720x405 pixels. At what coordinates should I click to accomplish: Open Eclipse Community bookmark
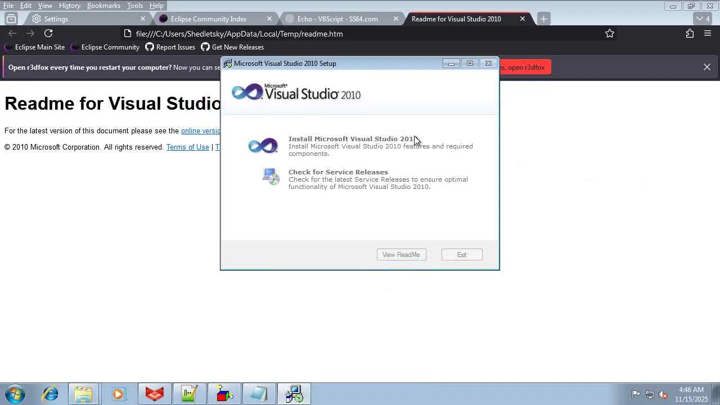pos(105,47)
